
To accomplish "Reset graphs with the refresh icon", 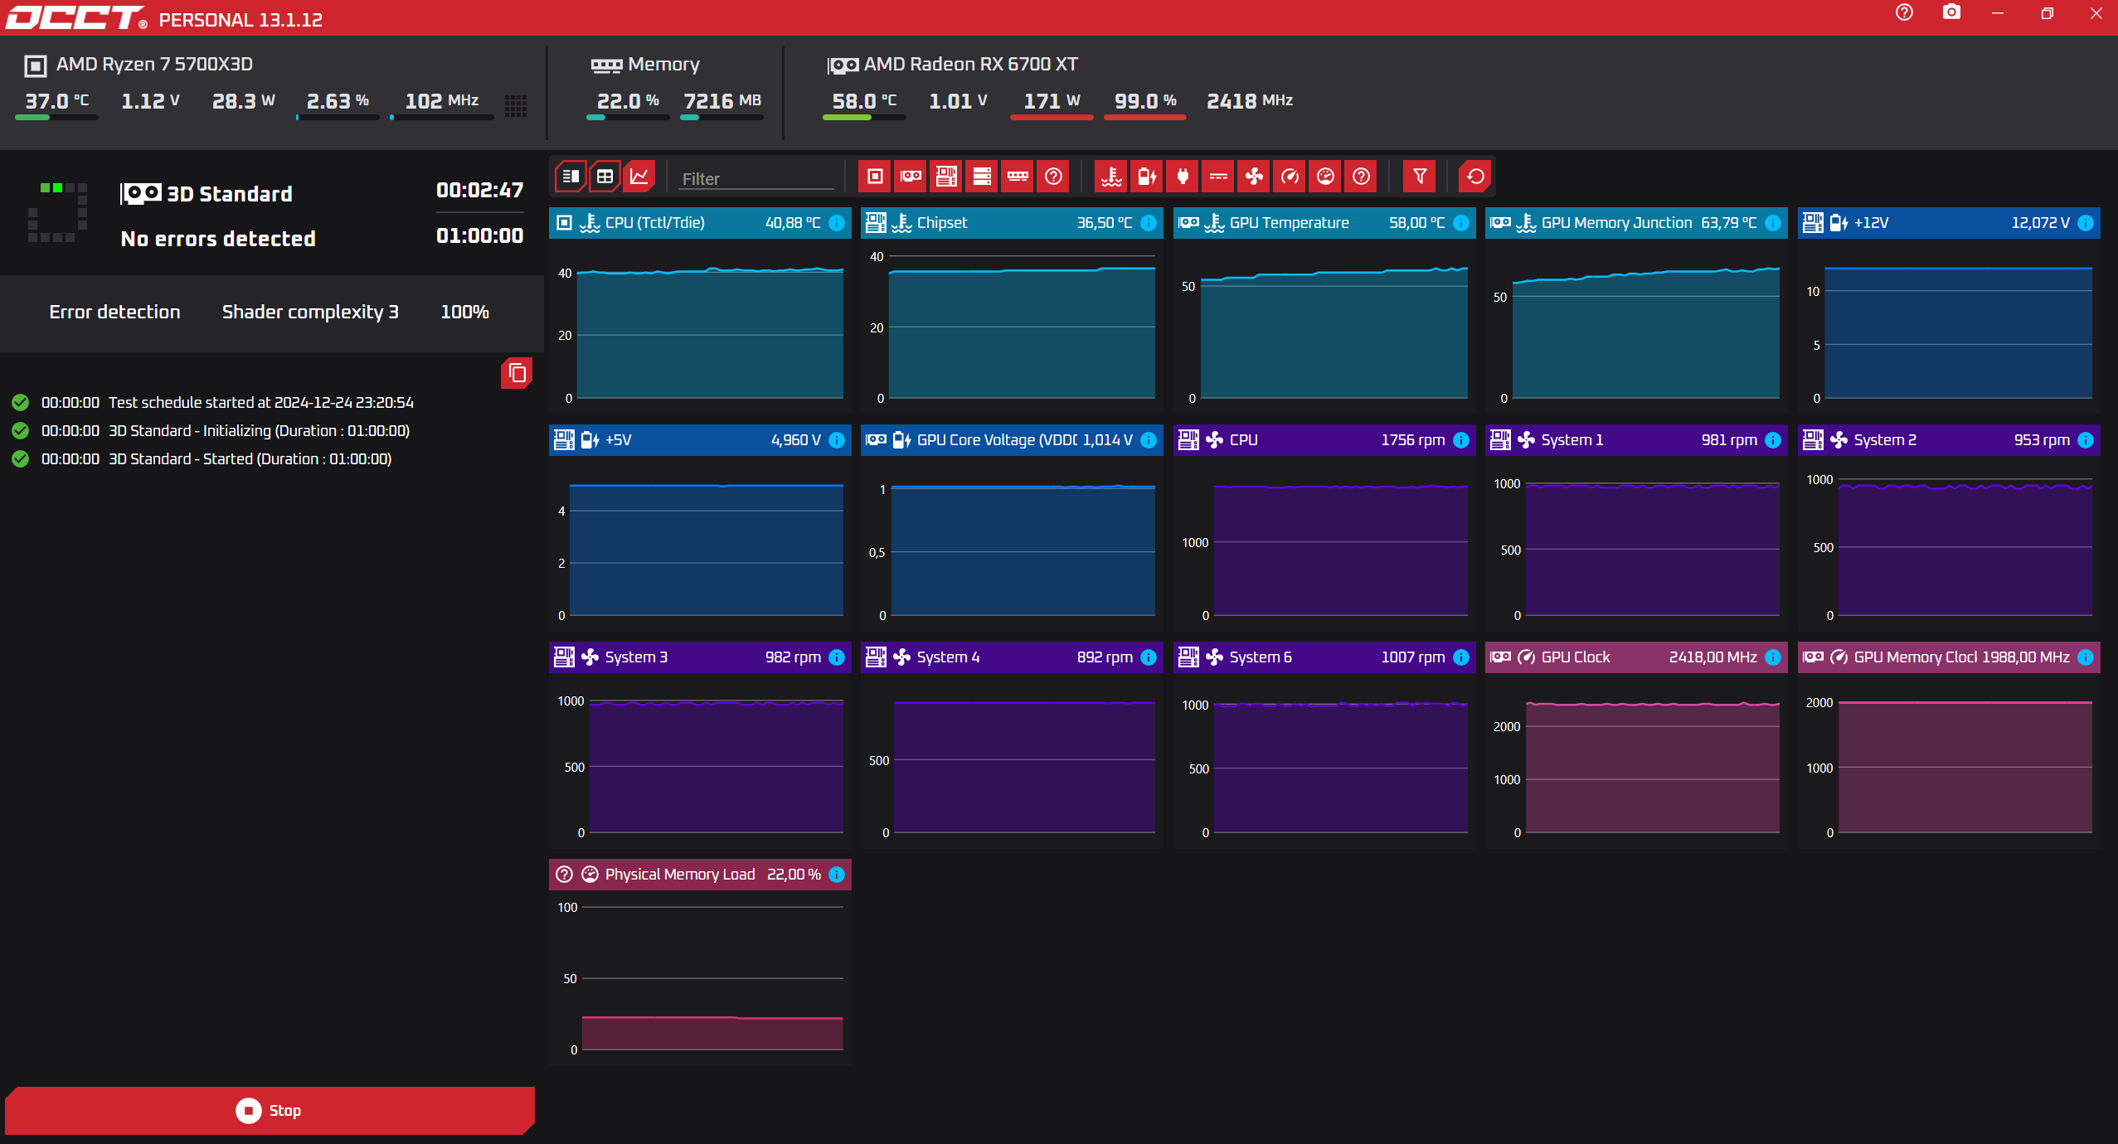I will 1475,177.
